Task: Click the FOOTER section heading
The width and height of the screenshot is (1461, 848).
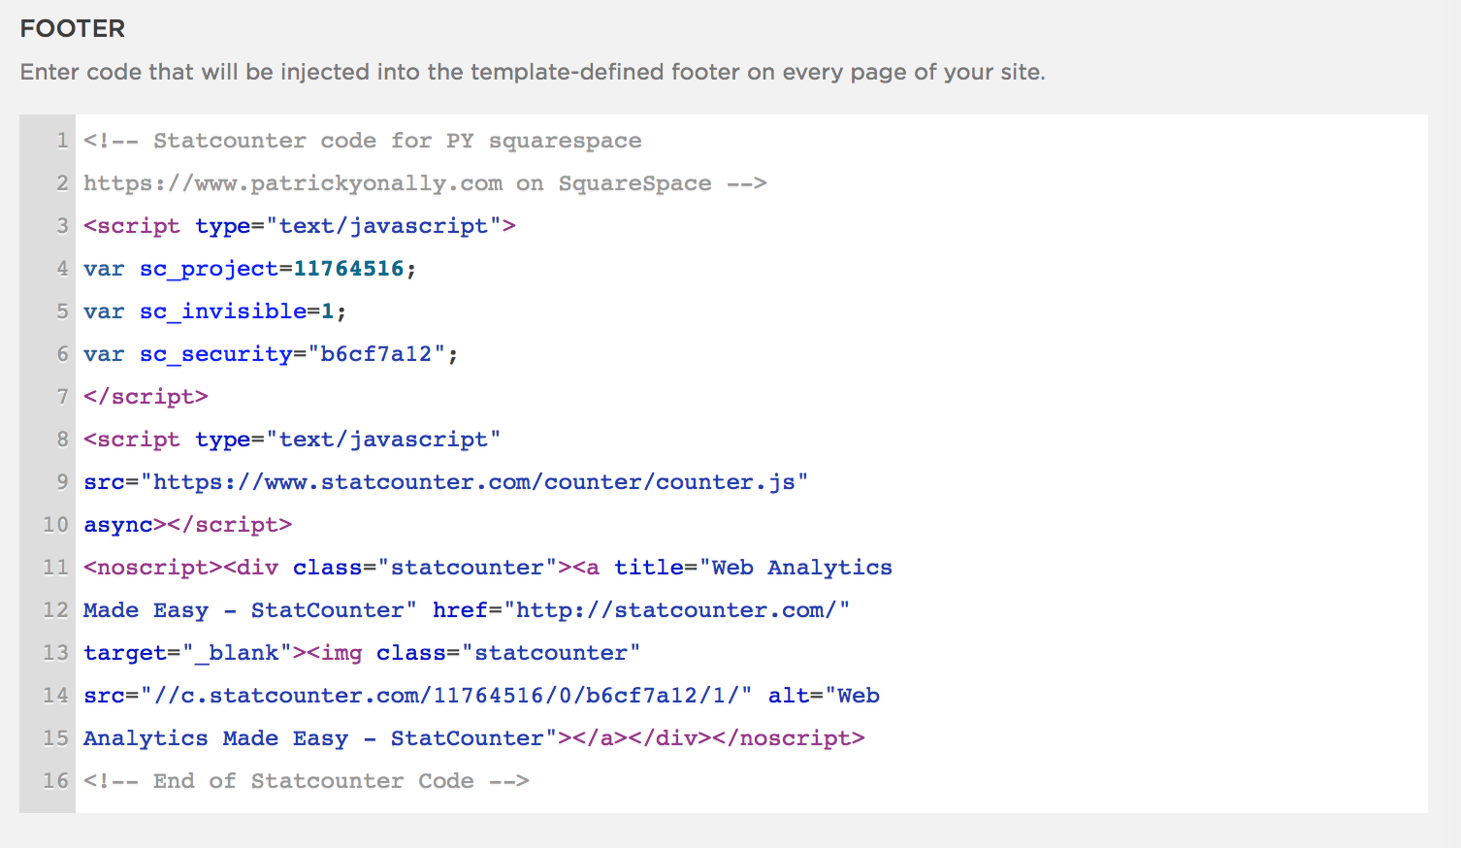Action: click(73, 28)
